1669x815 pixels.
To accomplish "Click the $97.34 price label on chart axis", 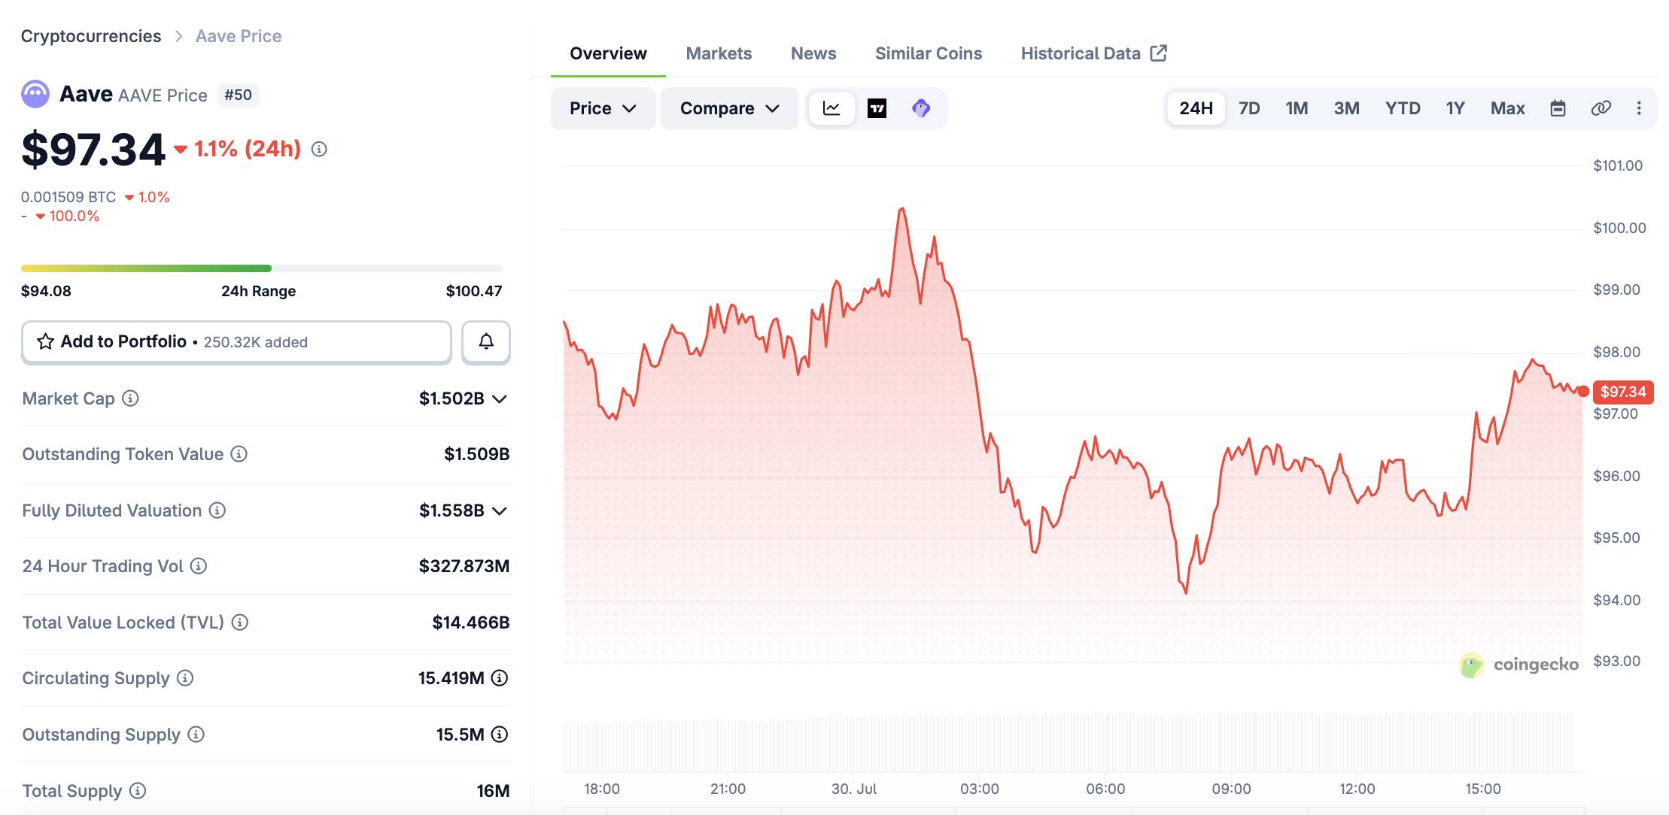I will [1623, 392].
